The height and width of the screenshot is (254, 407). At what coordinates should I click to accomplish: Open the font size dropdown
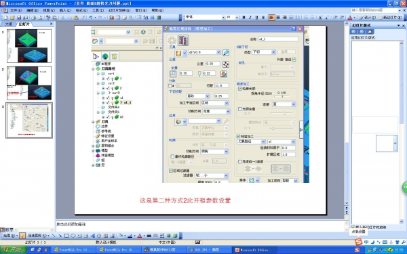click(x=237, y=18)
